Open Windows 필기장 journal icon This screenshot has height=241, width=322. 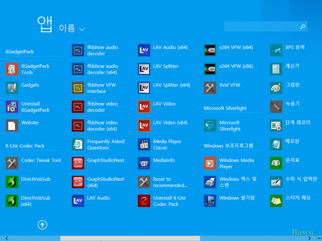pos(210,201)
